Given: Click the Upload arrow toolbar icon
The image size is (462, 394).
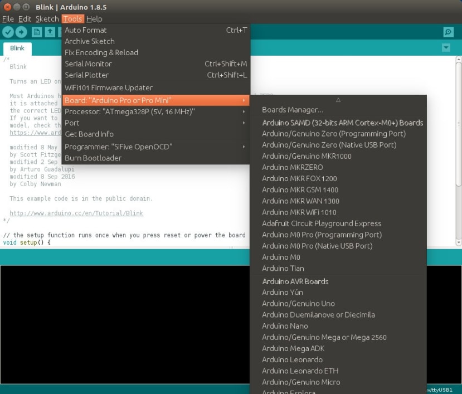Looking at the screenshot, I should tap(21, 32).
